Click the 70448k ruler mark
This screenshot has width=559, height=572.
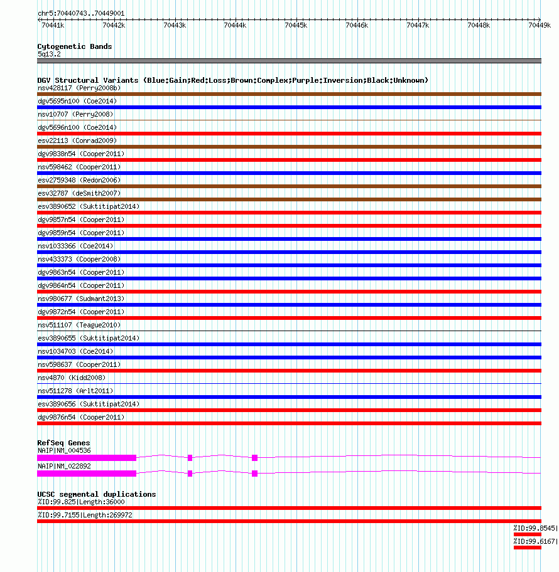point(479,25)
